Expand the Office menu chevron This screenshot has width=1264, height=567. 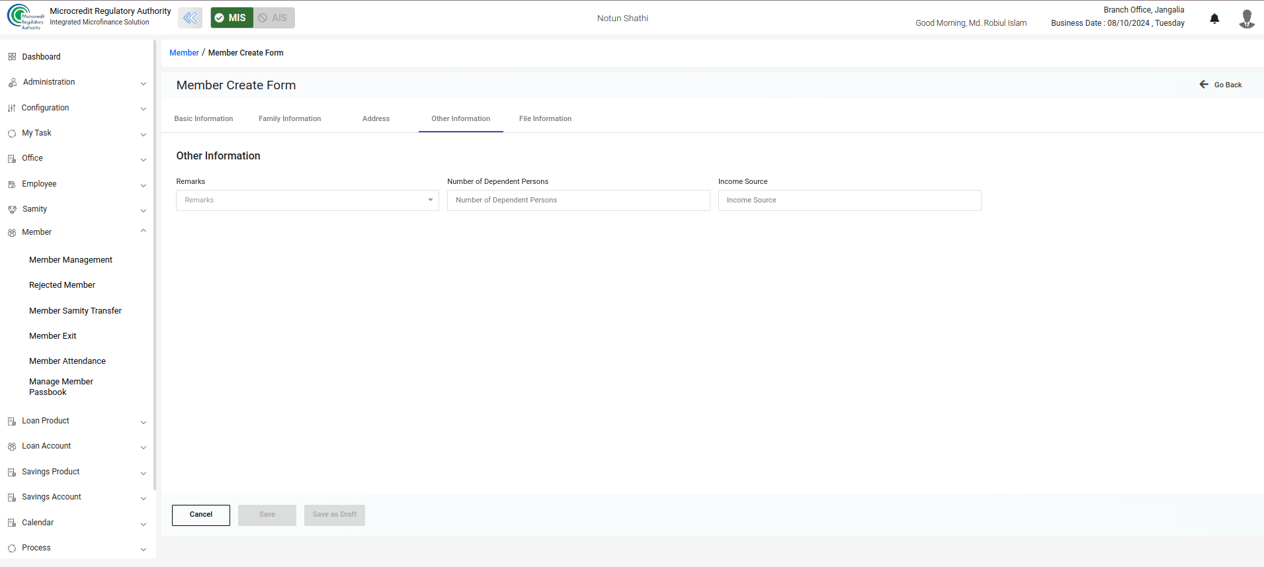144,159
